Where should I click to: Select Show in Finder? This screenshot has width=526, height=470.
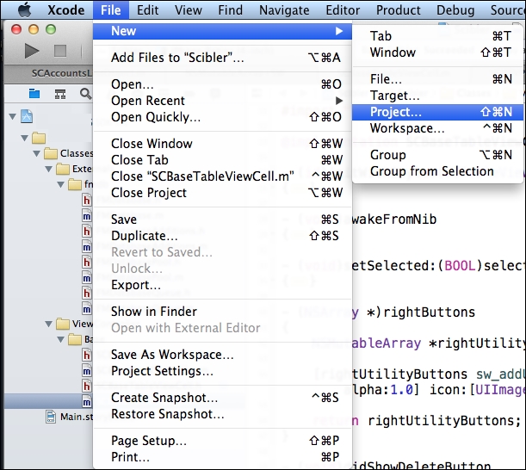[222, 312]
